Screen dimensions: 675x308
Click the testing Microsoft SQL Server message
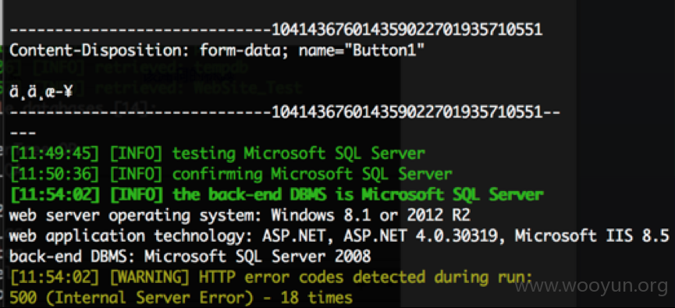click(299, 153)
